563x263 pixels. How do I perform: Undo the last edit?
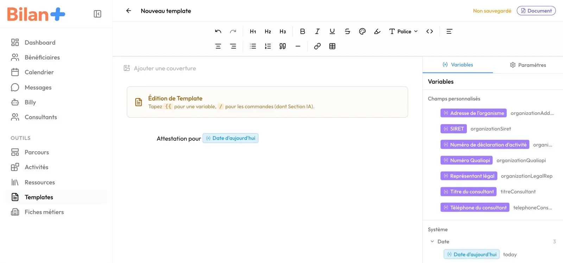coord(218,31)
